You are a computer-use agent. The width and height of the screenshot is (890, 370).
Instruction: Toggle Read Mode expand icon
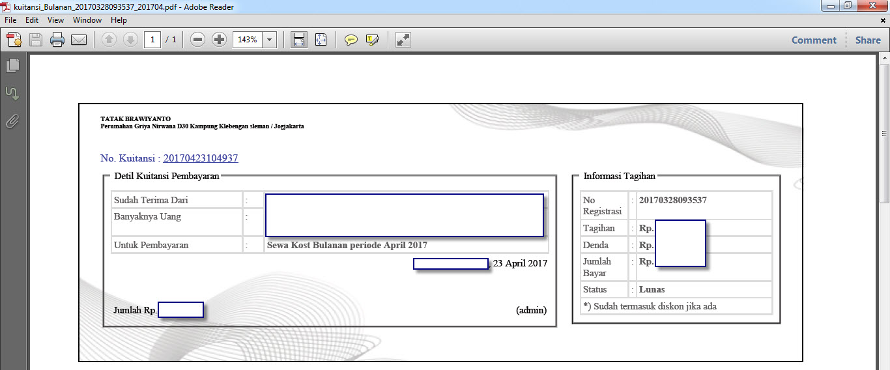[x=403, y=40]
